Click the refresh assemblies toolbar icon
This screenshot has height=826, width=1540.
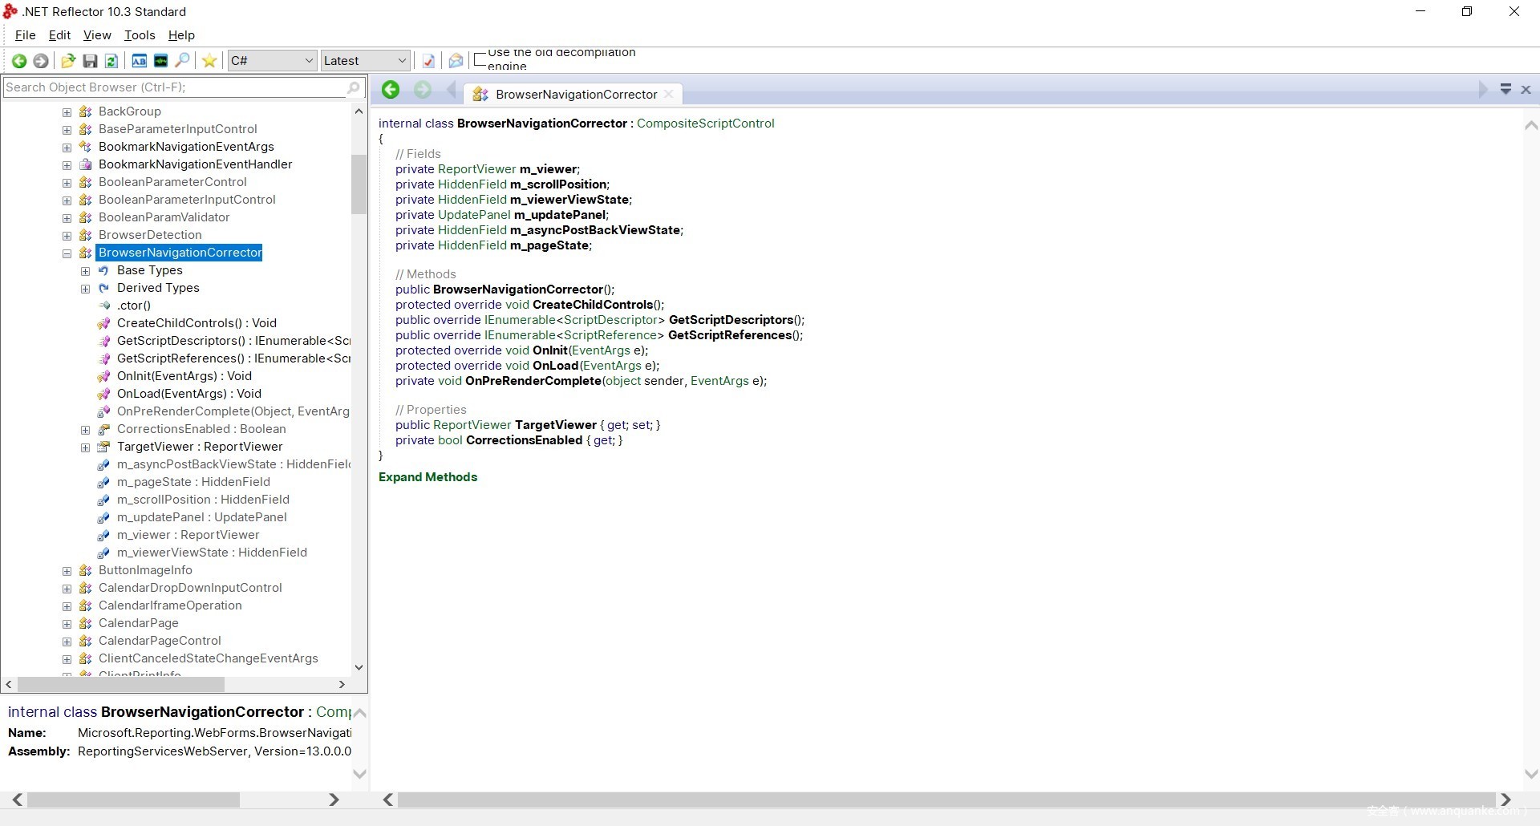pos(111,61)
